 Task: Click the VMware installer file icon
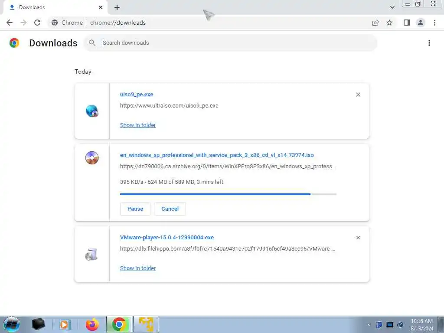coord(91,254)
